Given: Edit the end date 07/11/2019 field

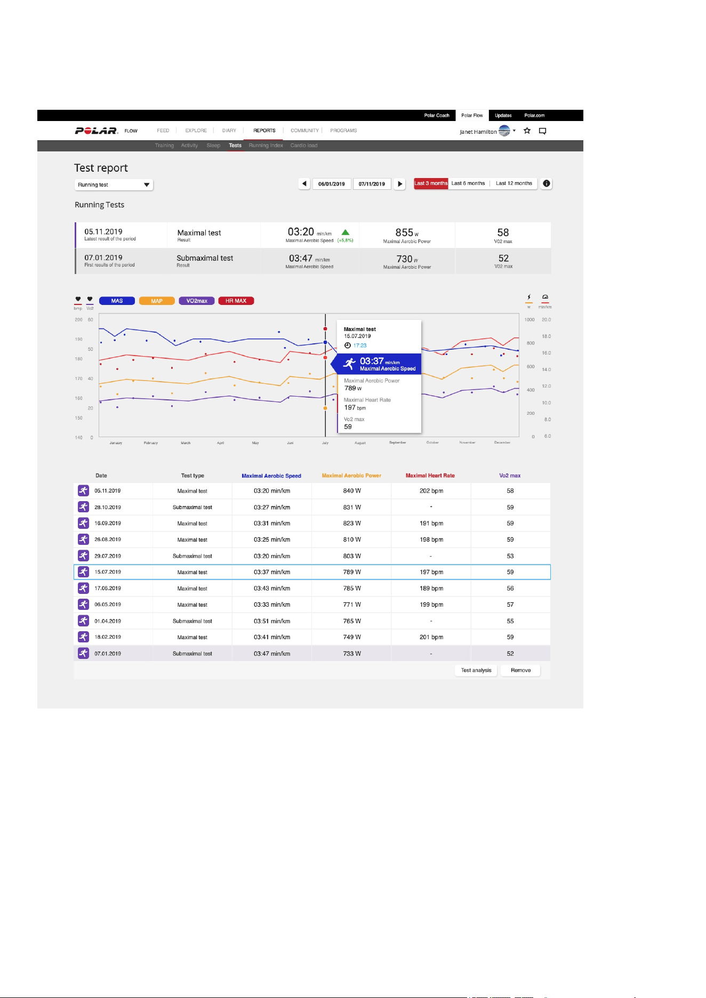Looking at the screenshot, I should click(372, 184).
